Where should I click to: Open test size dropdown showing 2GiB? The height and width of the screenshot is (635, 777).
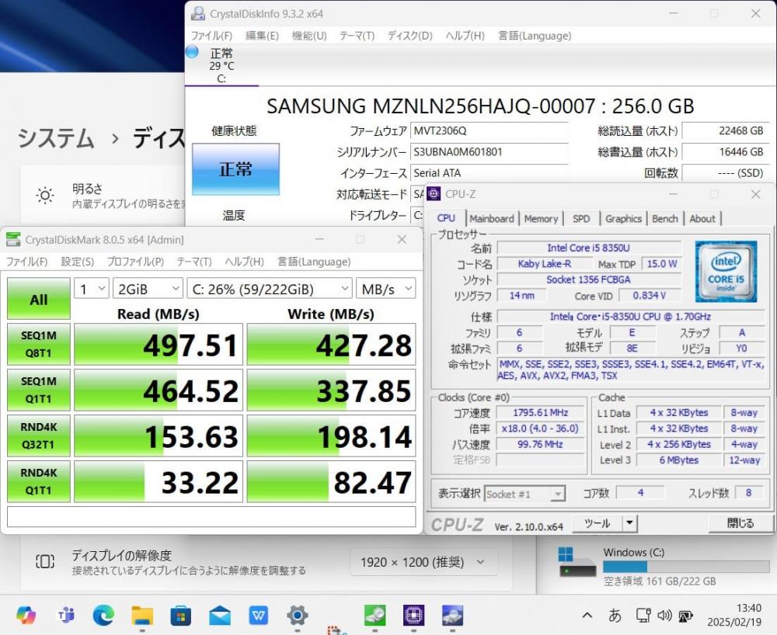(148, 289)
